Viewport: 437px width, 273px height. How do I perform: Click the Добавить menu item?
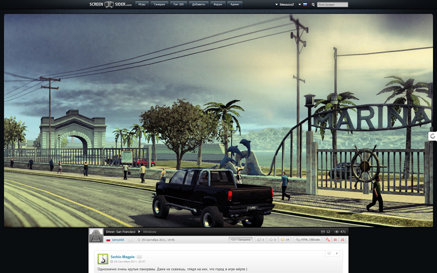[x=198, y=4]
